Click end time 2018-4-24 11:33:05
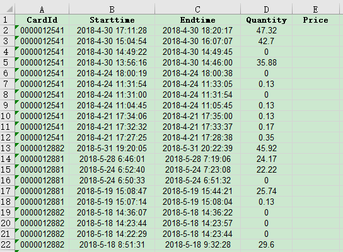343x252 pixels. 197,84
